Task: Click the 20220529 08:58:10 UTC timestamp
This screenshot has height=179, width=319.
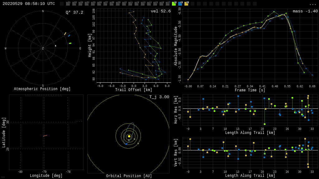Action: (x=29, y=4)
